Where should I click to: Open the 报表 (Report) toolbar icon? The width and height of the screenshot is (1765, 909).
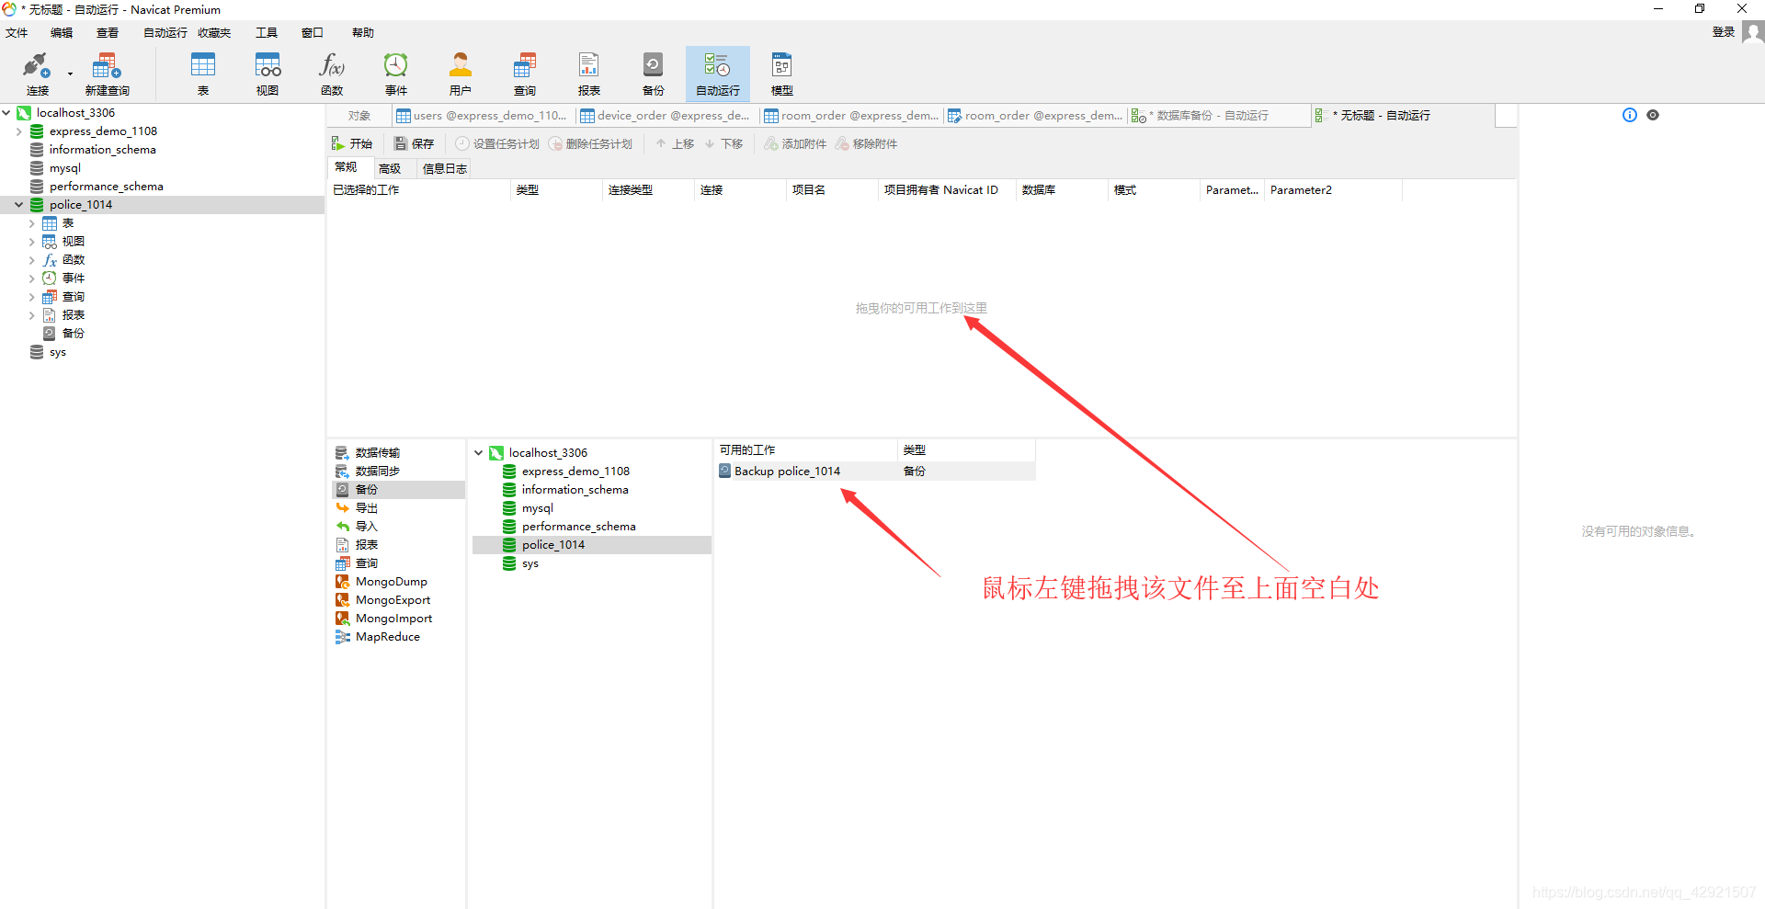pos(589,74)
